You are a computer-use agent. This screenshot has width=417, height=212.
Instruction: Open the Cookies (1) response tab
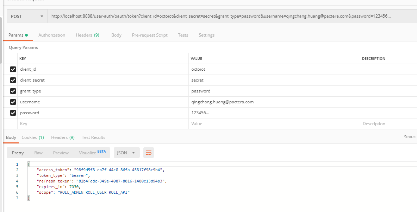33,137
